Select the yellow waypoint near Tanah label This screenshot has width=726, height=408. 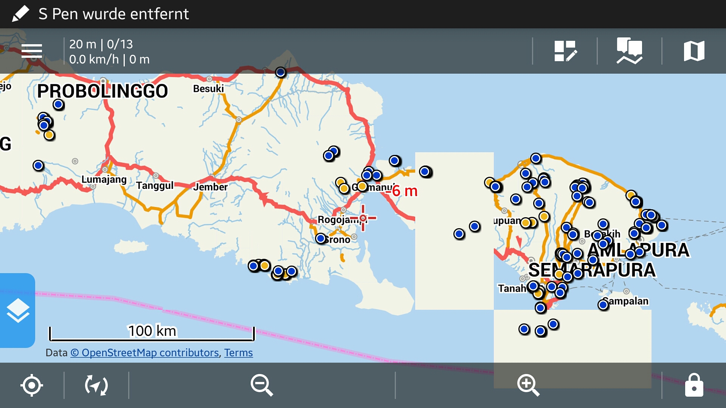click(x=538, y=294)
